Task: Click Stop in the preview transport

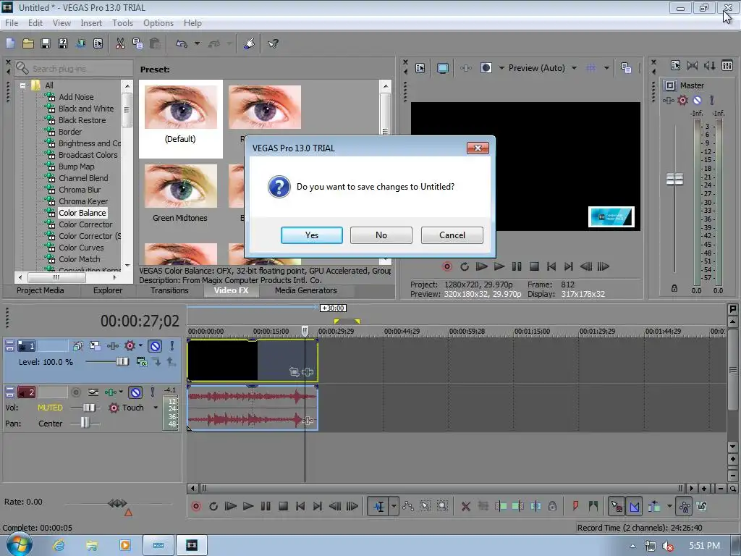Action: [x=534, y=266]
